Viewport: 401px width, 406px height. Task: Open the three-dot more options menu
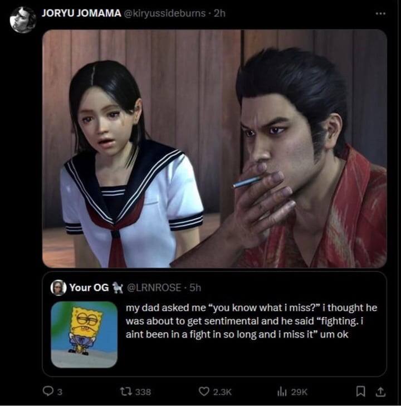(380, 13)
